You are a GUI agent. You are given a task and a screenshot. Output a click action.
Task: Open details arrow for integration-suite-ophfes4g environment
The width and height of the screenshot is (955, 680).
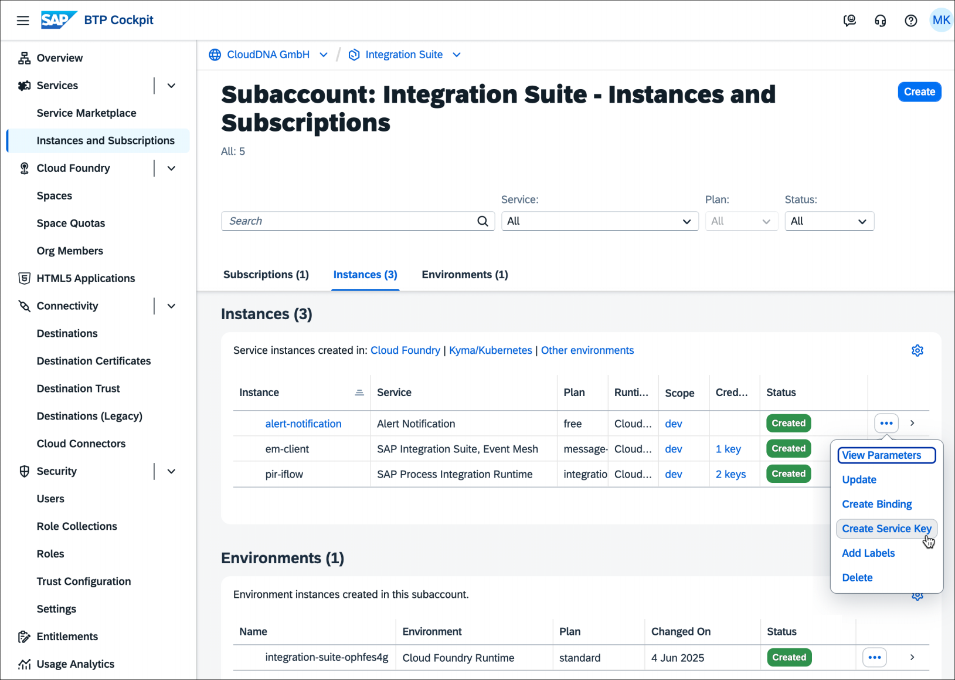[x=912, y=657]
